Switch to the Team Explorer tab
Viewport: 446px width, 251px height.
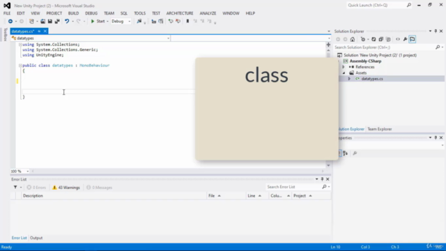tap(379, 129)
